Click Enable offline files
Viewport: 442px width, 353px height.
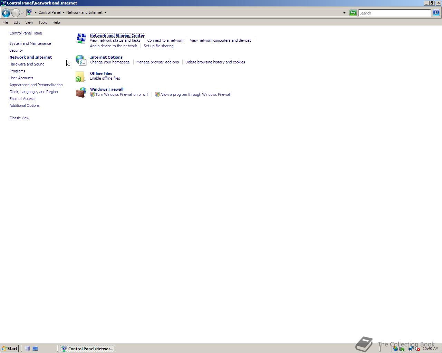coord(105,78)
